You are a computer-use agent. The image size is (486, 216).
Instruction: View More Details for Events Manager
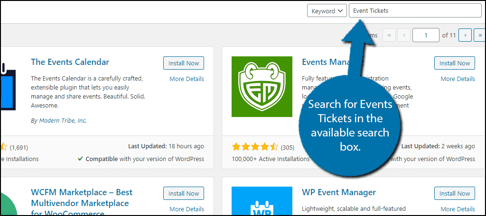click(458, 79)
